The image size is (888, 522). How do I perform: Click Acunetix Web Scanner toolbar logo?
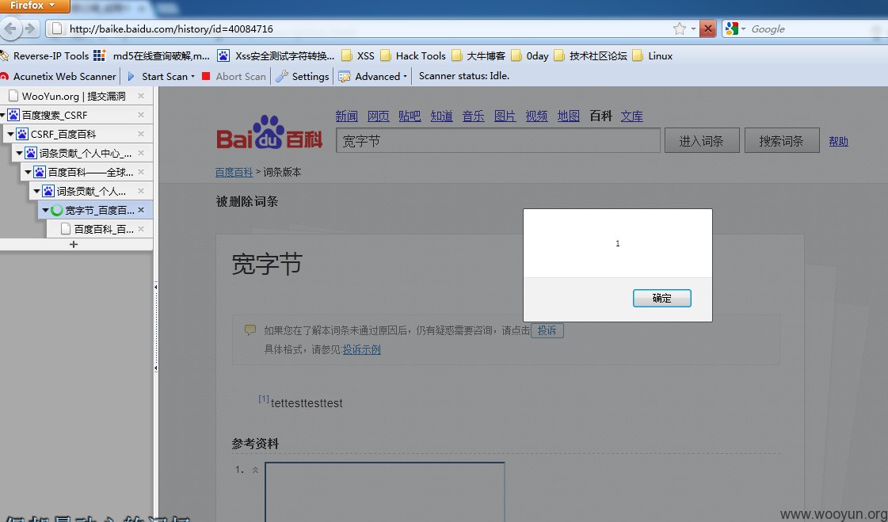[58, 76]
